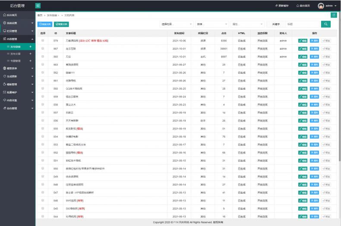Open the admin user dropdown menu
341x226 pixels.
click(x=331, y=6)
